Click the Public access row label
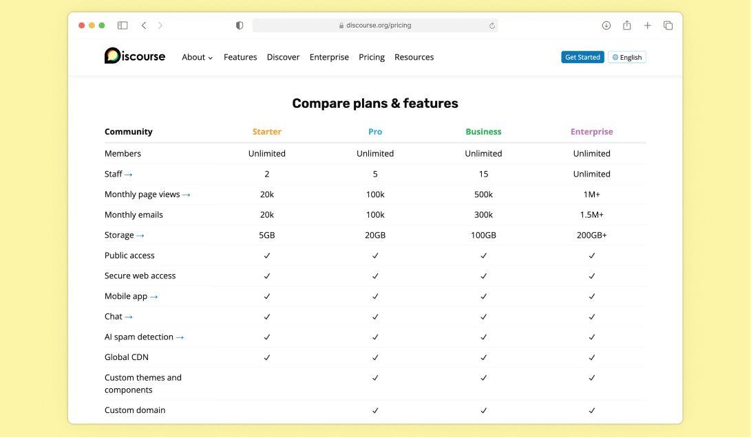 pos(129,256)
